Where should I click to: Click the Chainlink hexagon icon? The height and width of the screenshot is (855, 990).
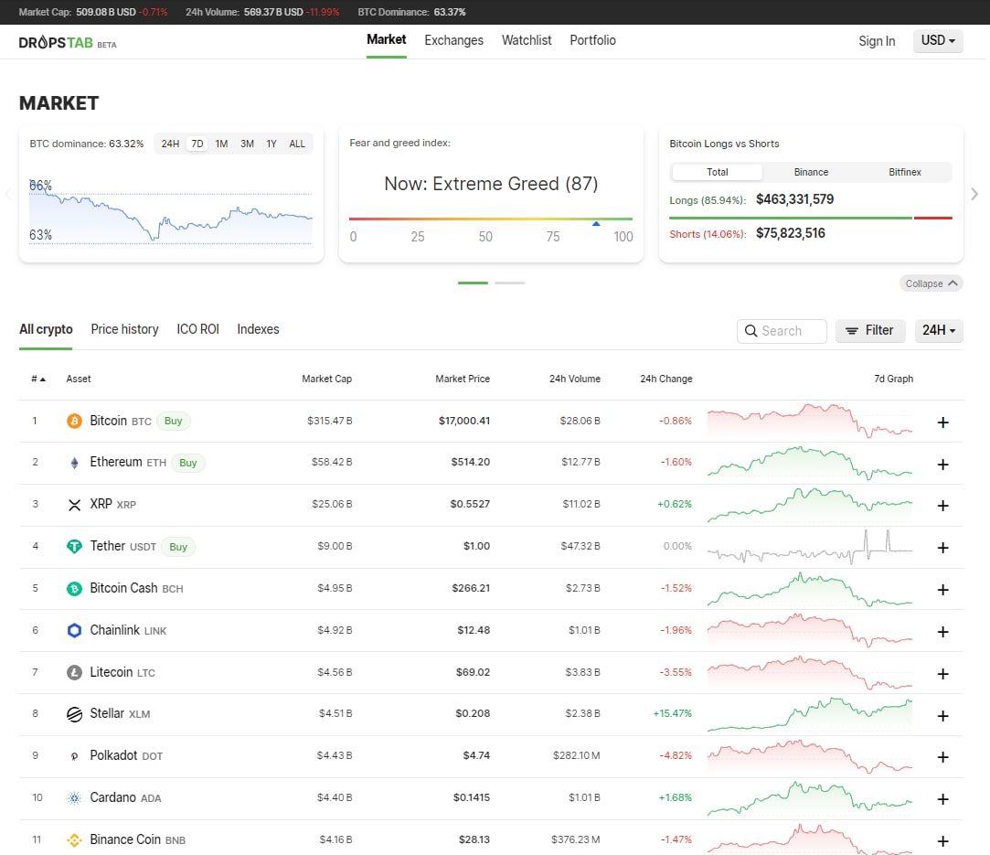[75, 631]
